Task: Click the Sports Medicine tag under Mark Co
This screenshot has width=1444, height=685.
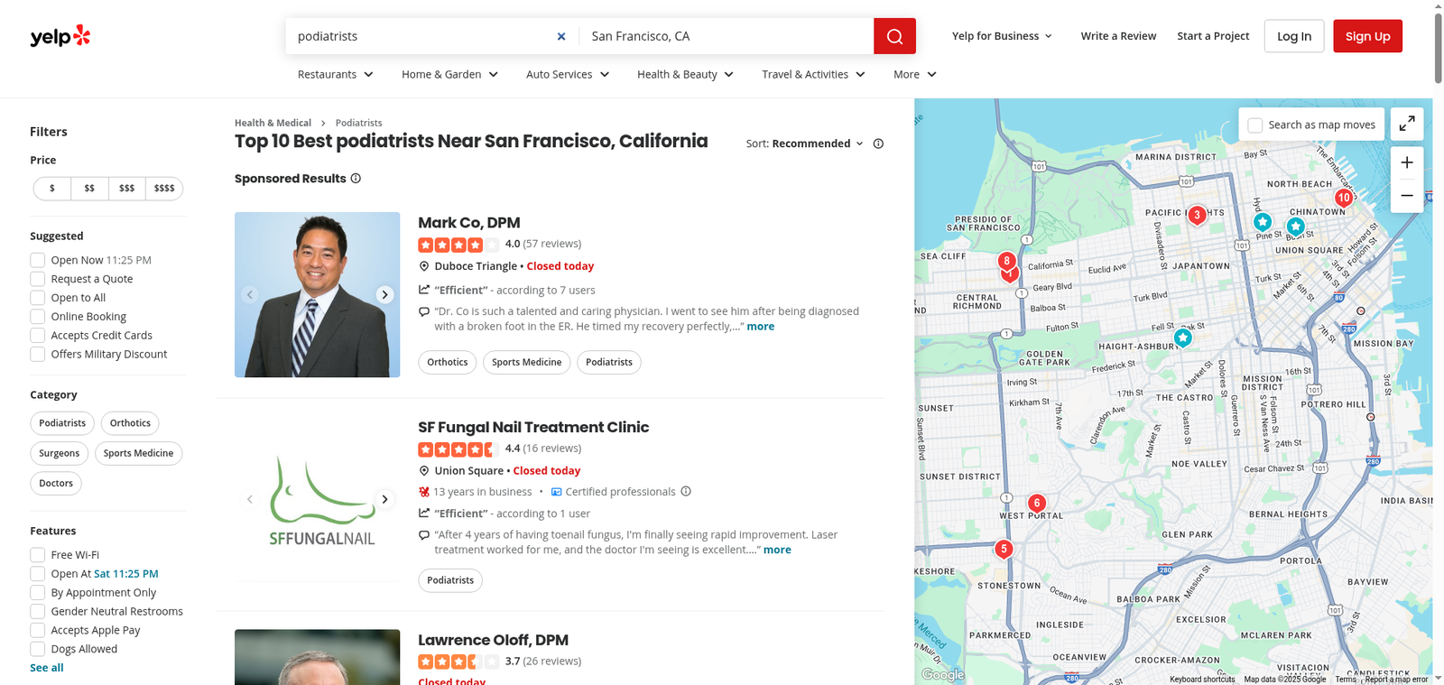Action: pos(526,362)
